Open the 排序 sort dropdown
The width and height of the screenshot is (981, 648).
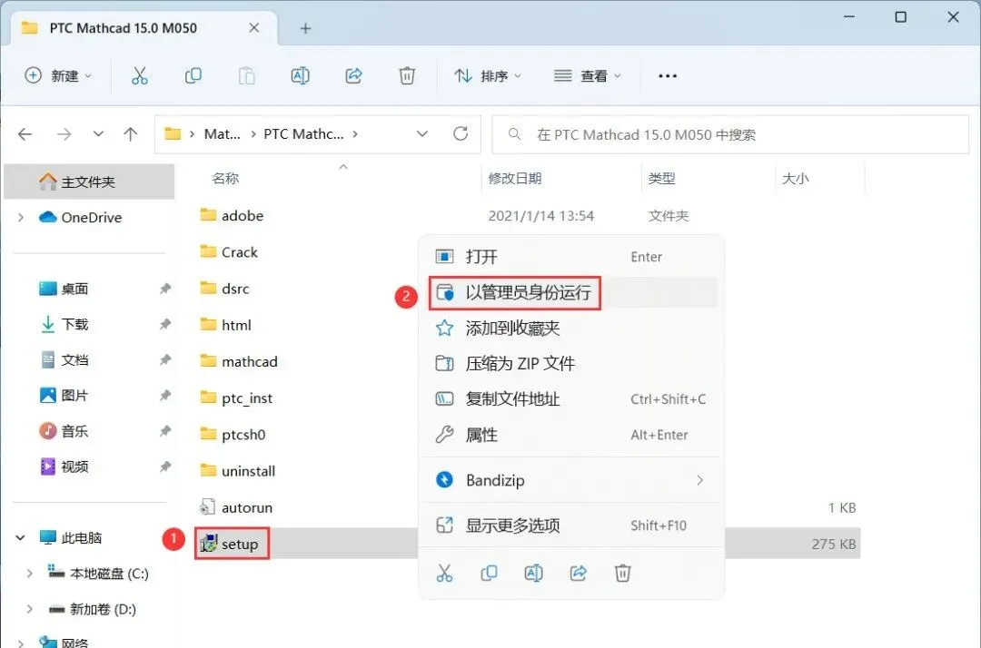(488, 75)
